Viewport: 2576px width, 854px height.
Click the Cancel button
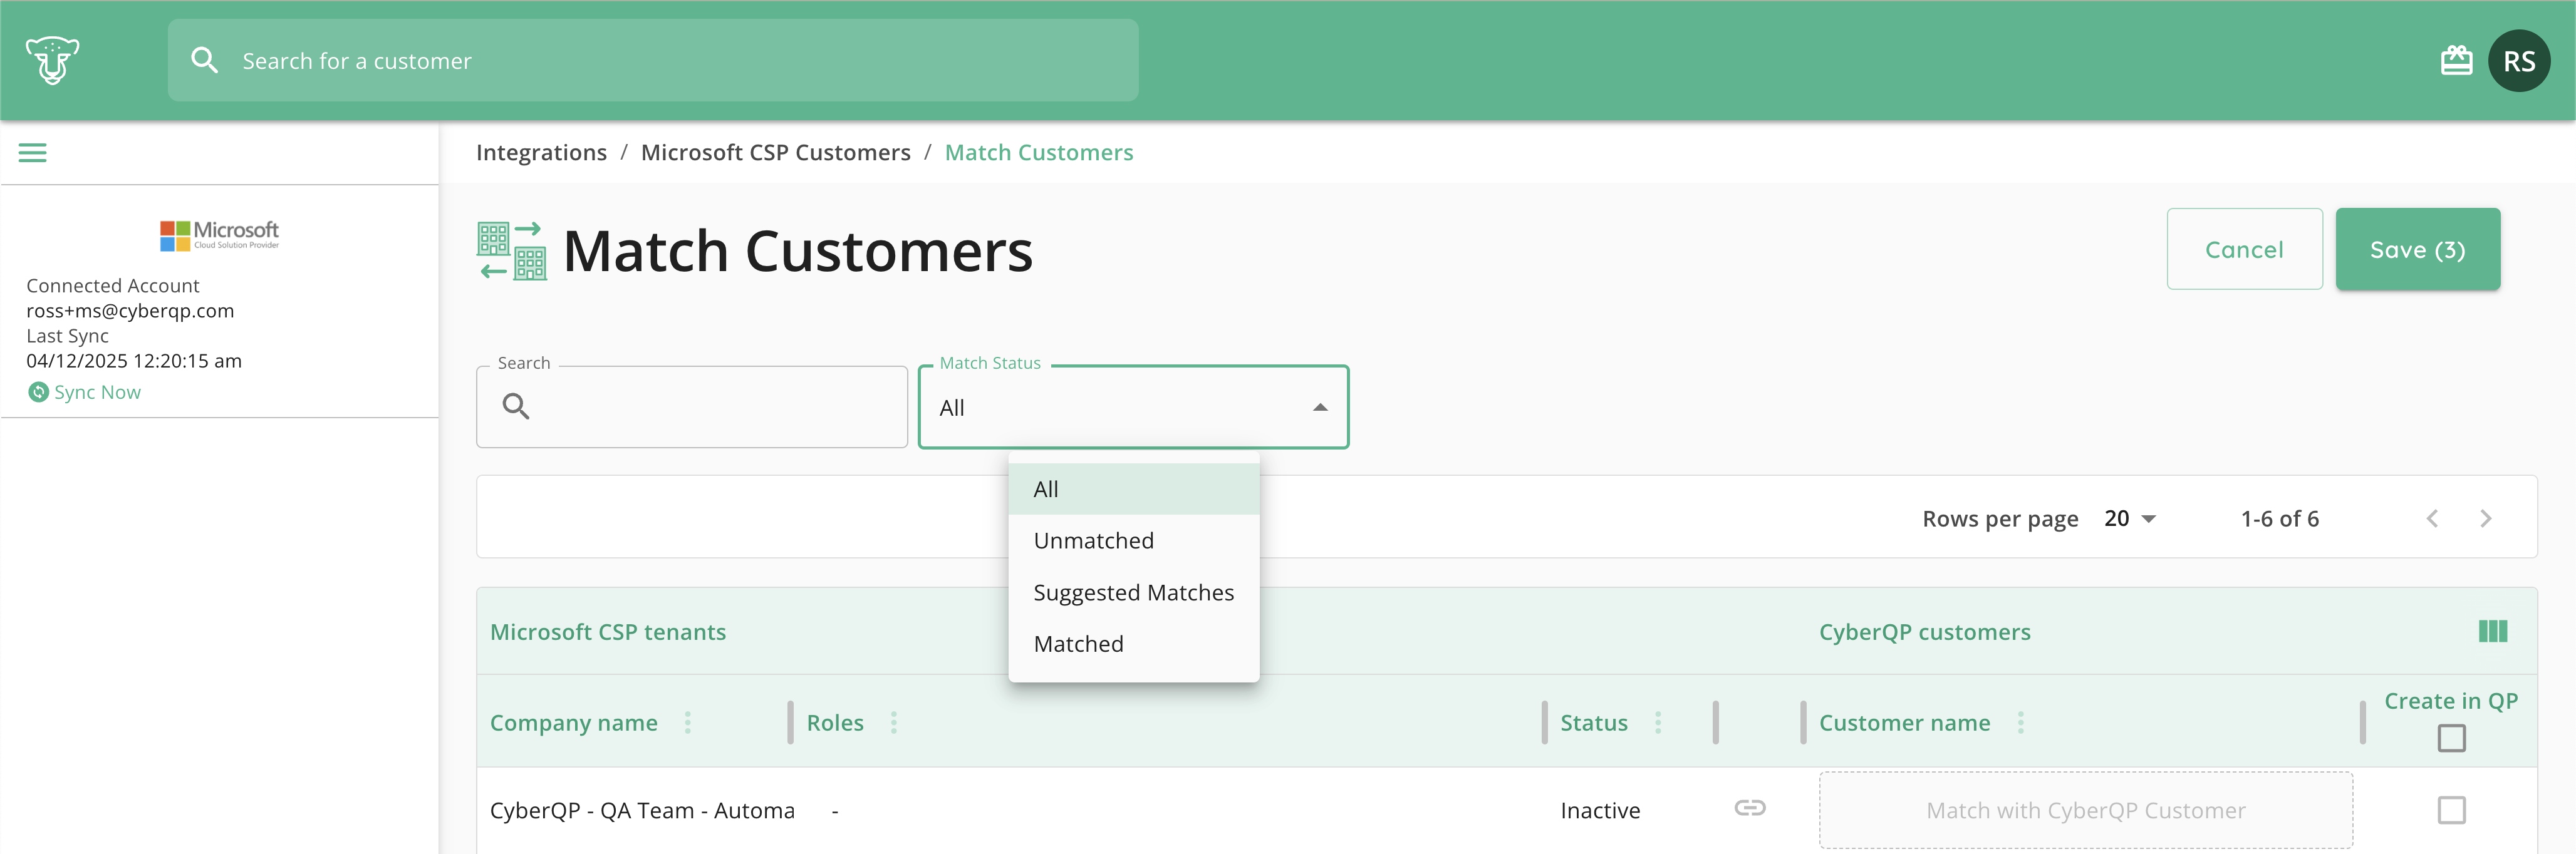tap(2244, 249)
